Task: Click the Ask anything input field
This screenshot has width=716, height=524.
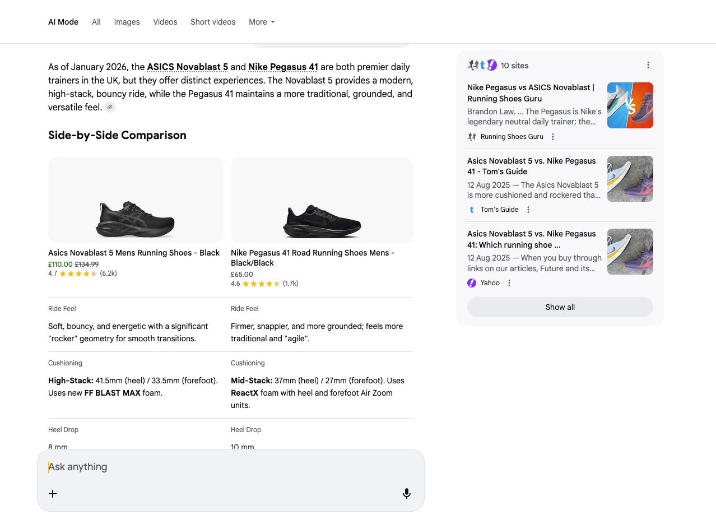Action: 168,466
